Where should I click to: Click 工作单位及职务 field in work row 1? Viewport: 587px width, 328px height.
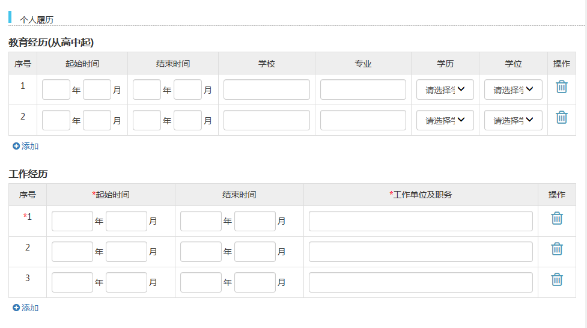(x=421, y=221)
